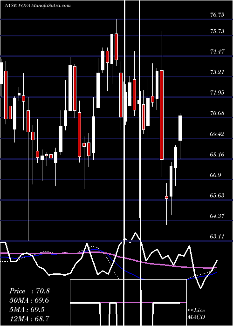The height and width of the screenshot is (326, 233).
Task: Click the 76.75 price axis label
Action: tap(217, 15)
